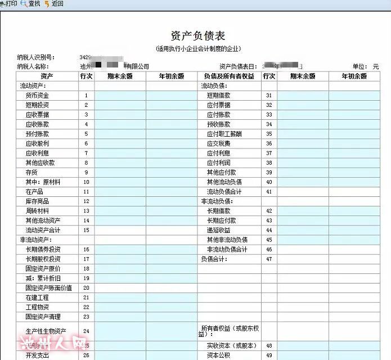This screenshot has height=360, width=391.
Task: Click 应付职工薪酬 期末余额 input cell
Action: pyautogui.click(x=303, y=134)
